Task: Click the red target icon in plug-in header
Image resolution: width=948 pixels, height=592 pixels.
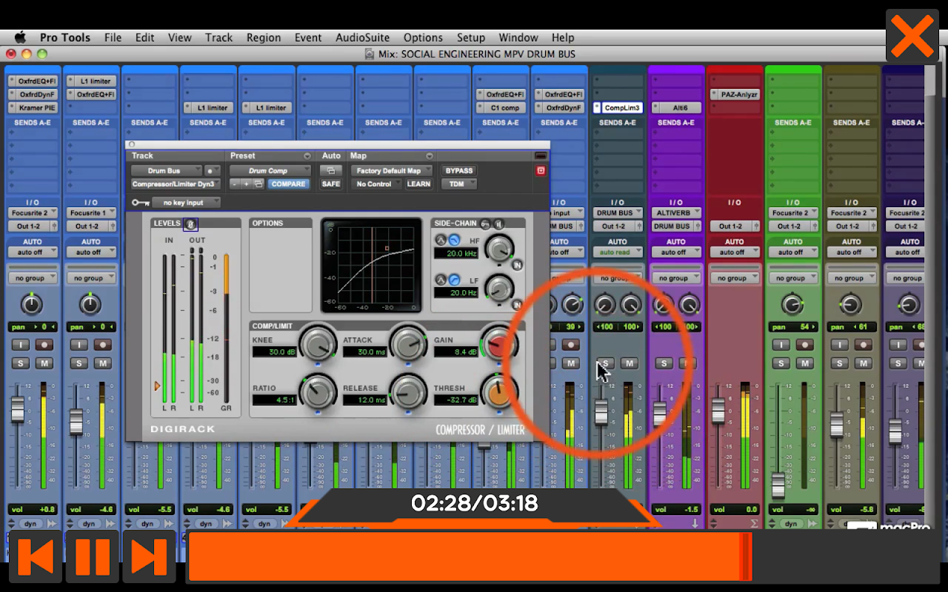Action: point(541,170)
